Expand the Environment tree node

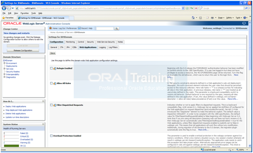click(x=4, y=63)
